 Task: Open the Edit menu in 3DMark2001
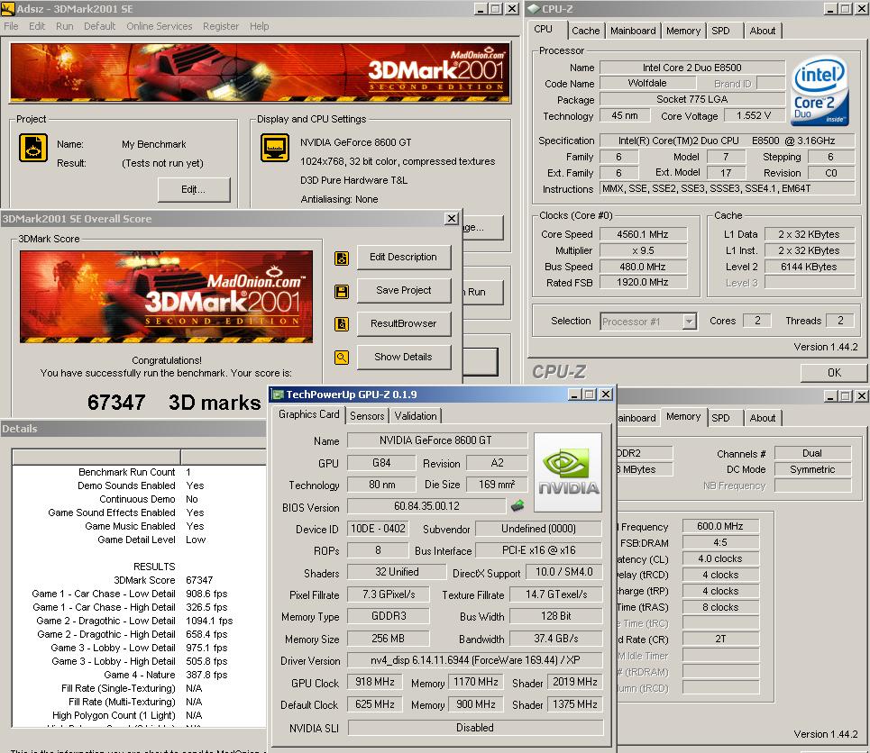tap(37, 26)
